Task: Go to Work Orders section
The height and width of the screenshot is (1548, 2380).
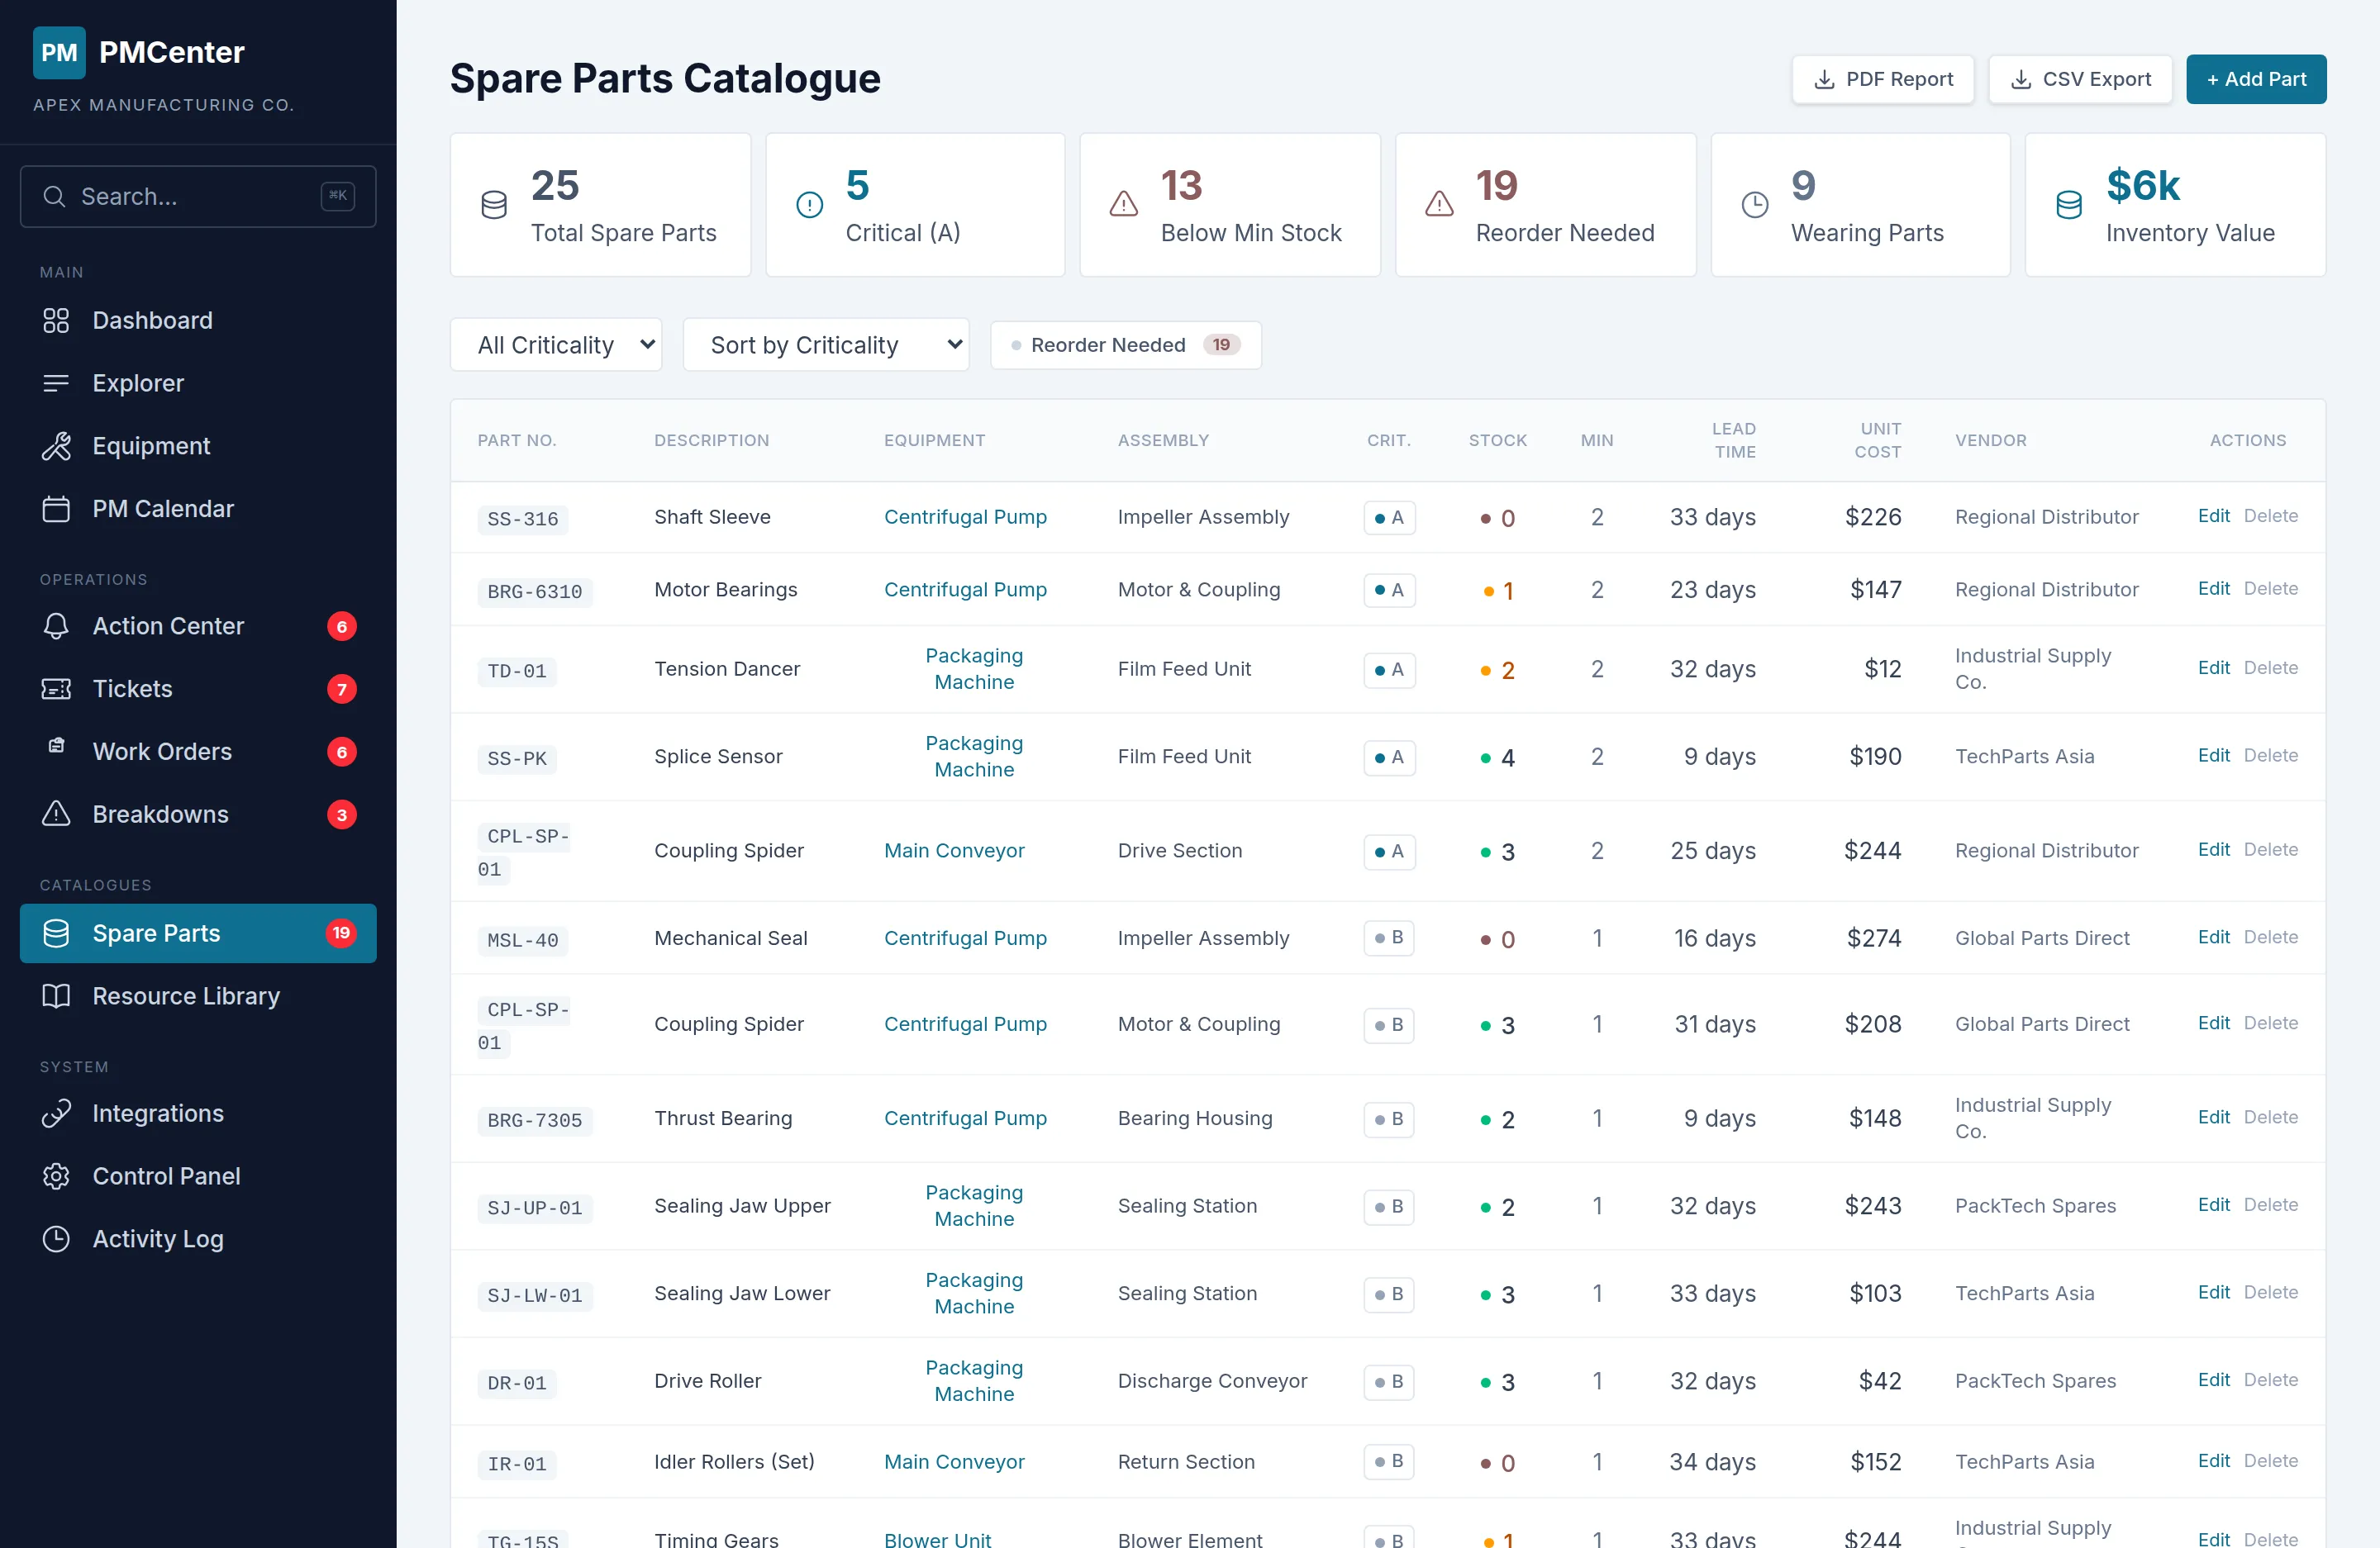Action: [162, 752]
